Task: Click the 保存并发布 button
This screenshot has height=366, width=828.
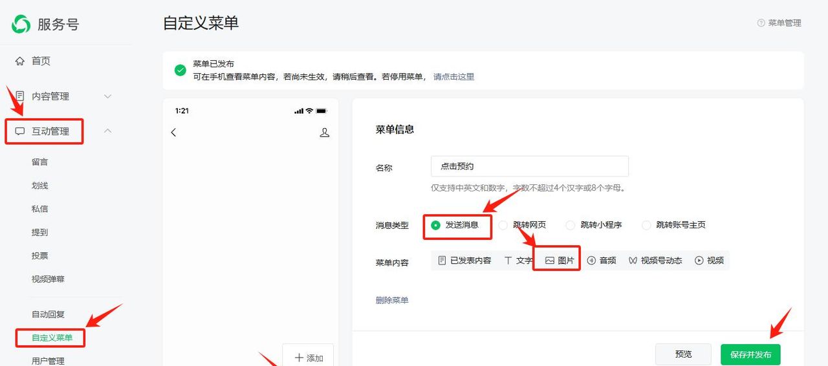Action: pos(750,354)
